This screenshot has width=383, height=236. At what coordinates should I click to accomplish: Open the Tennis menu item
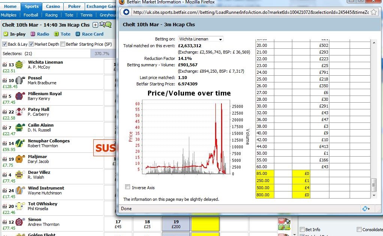tap(87, 15)
